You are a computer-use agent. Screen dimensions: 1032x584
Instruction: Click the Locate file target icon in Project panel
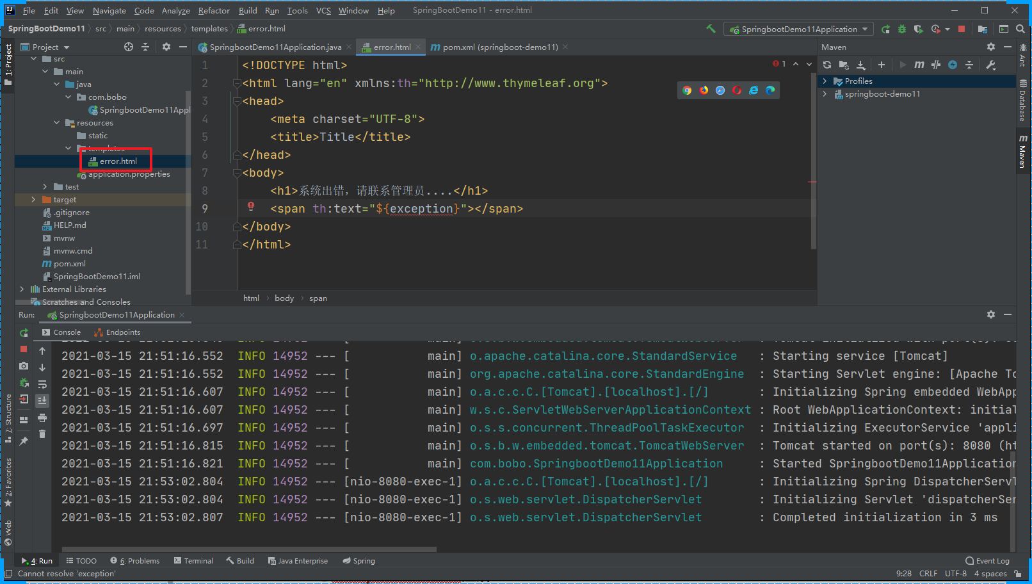tap(129, 47)
